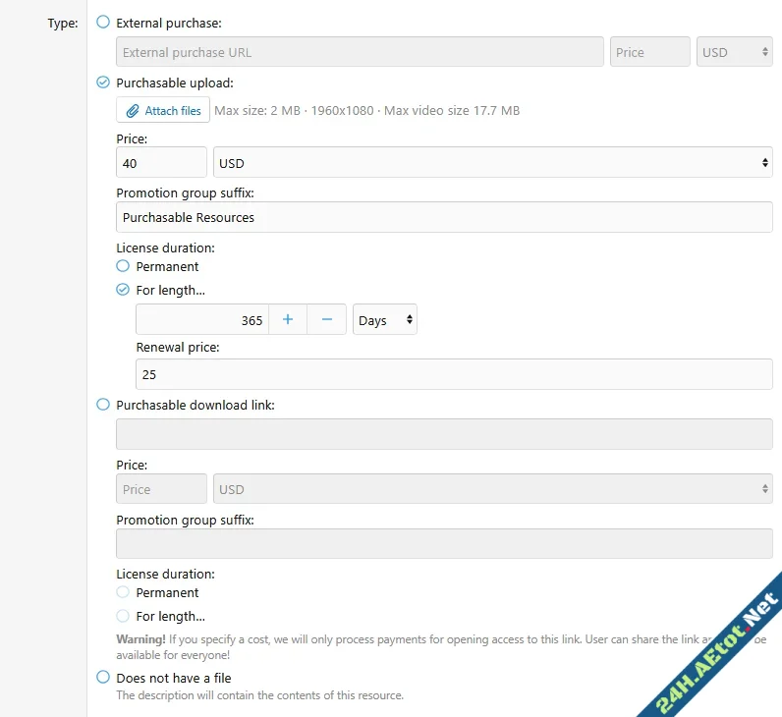This screenshot has height=717, width=782.
Task: Select For length... under Purchasable upload
Action: [x=123, y=290]
